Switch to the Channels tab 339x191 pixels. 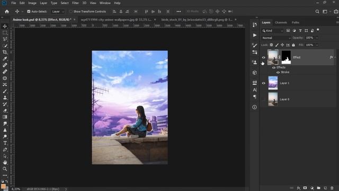tap(281, 22)
